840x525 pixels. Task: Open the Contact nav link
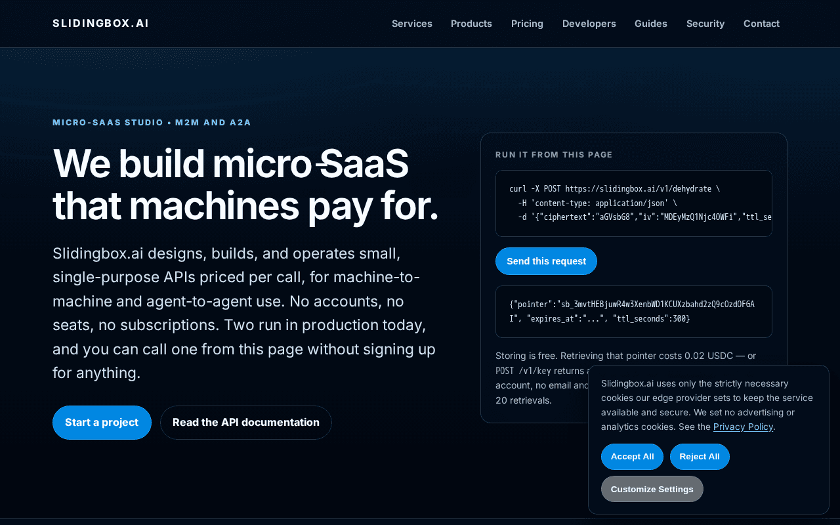(761, 24)
